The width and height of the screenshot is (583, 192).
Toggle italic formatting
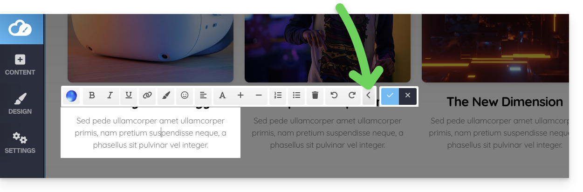[110, 96]
